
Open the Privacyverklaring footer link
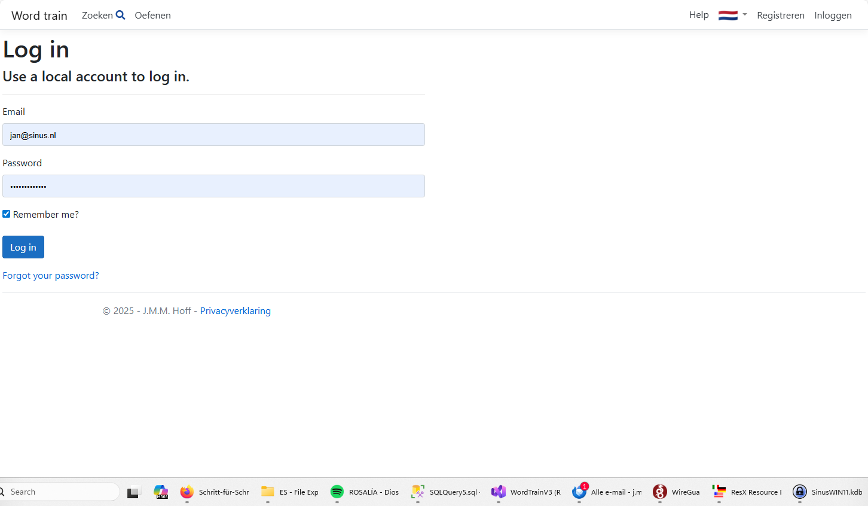pos(235,310)
